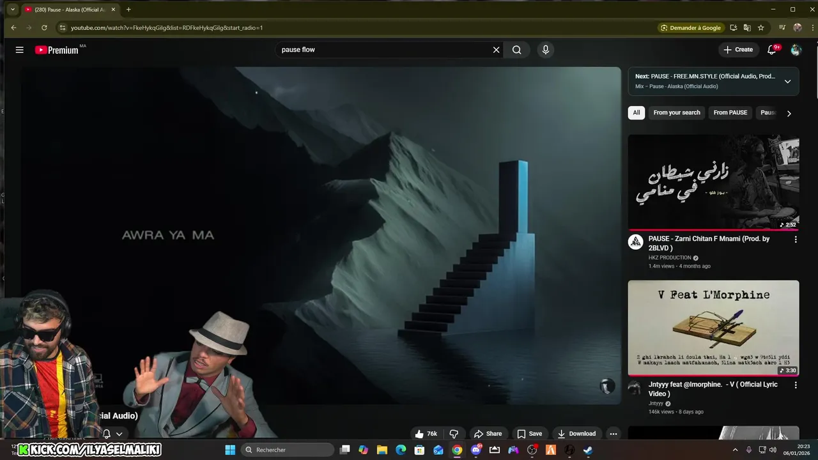Select the From PAUSE chip
The height and width of the screenshot is (460, 818).
730,112
